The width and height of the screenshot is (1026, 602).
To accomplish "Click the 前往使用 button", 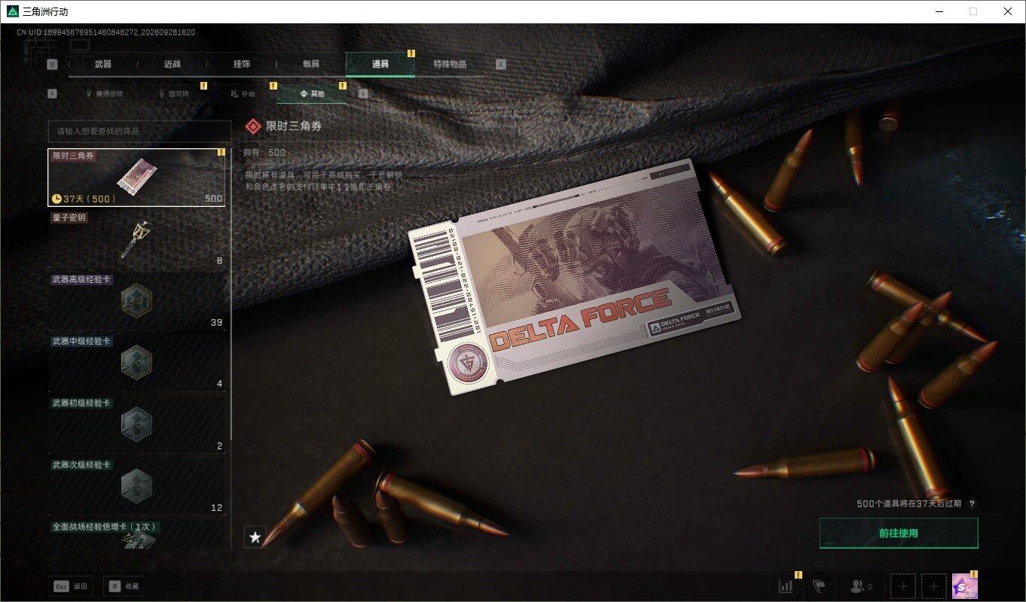I will (899, 533).
